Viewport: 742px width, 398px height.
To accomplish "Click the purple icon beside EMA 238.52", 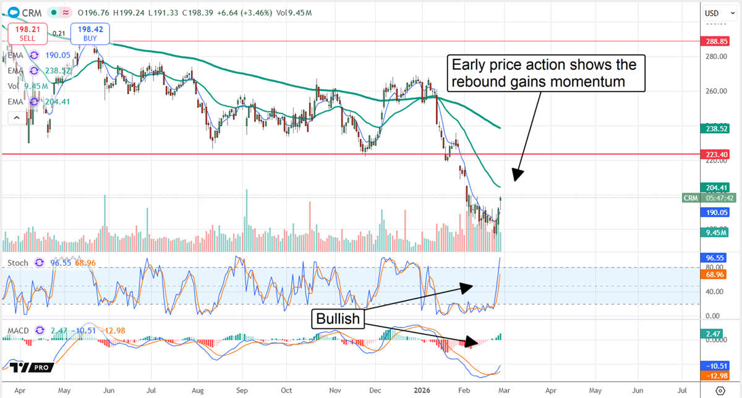I will pyautogui.click(x=34, y=70).
